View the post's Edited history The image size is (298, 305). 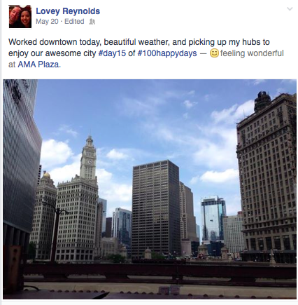coord(74,22)
